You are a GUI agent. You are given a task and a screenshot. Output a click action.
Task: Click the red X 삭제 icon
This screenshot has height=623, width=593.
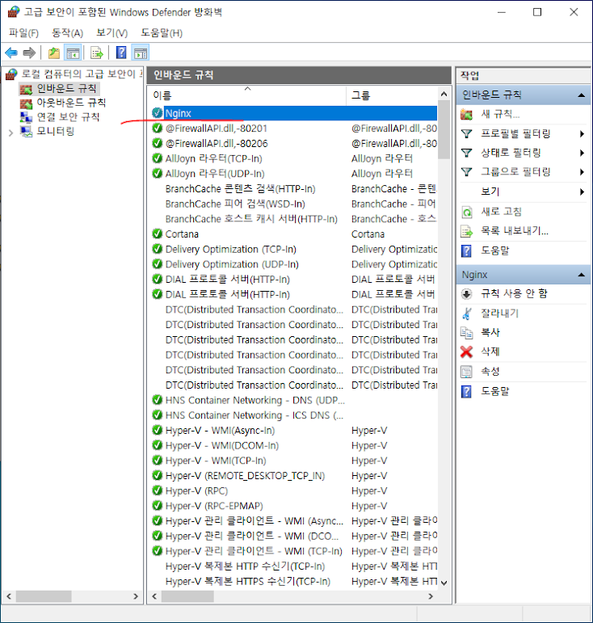click(467, 351)
